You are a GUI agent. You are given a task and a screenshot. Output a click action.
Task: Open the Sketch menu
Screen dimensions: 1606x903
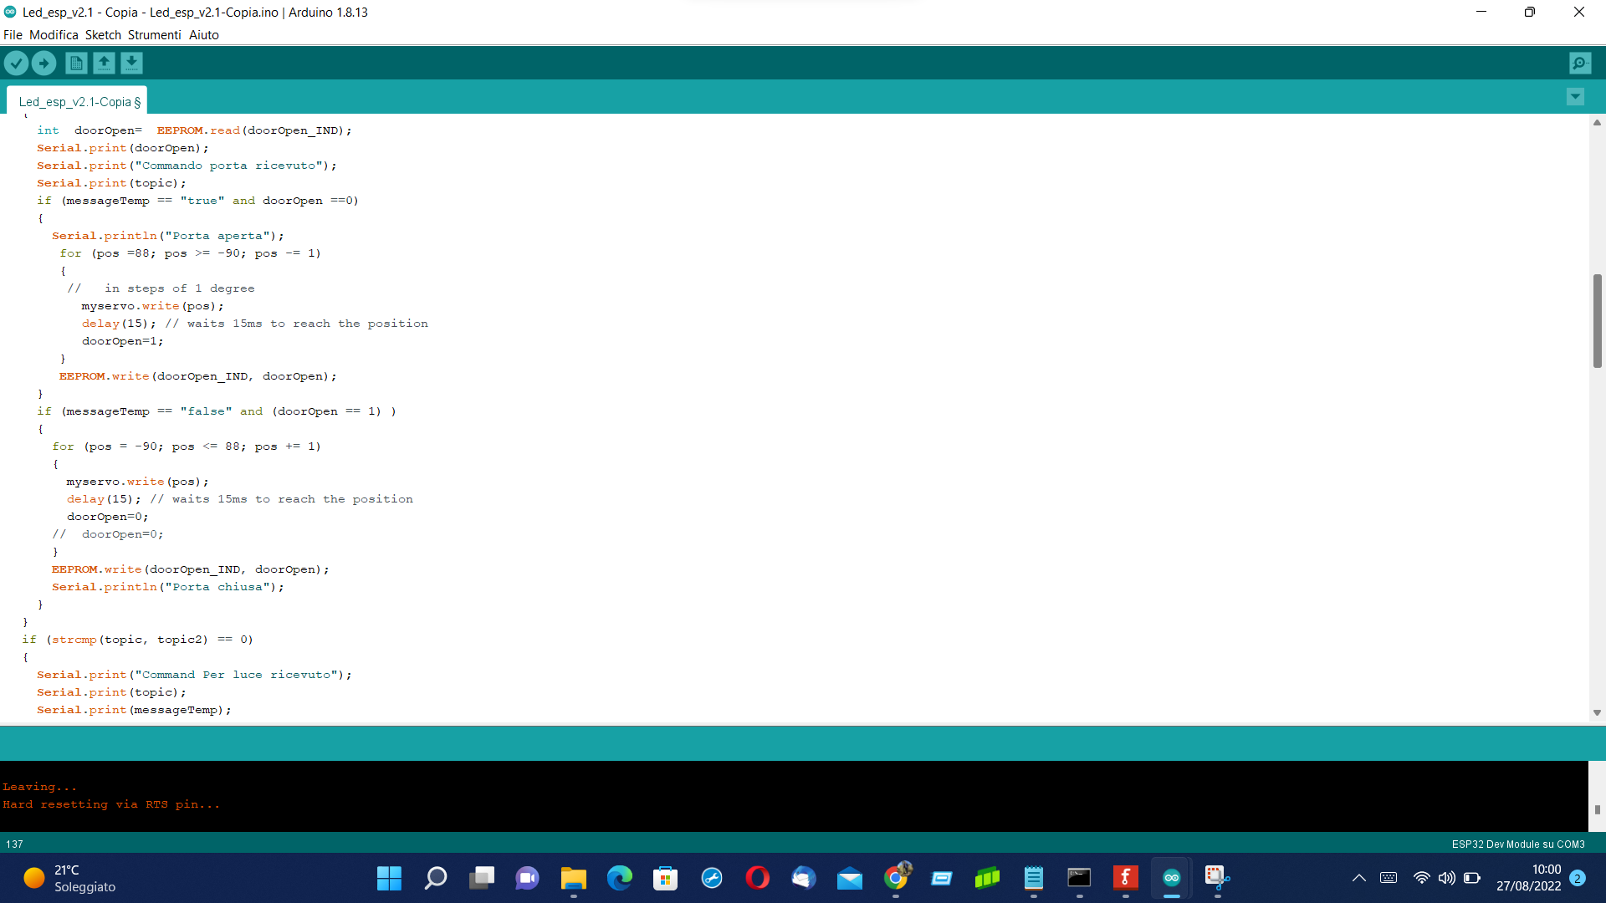point(103,35)
